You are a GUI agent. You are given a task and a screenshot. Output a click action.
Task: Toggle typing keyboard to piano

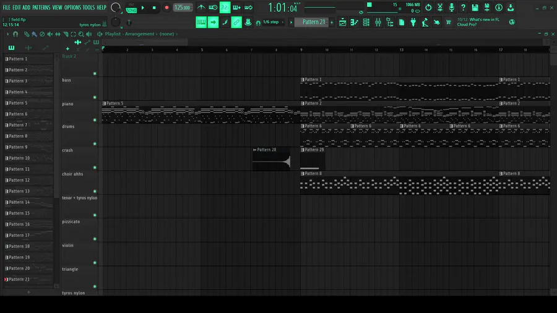tap(201, 22)
